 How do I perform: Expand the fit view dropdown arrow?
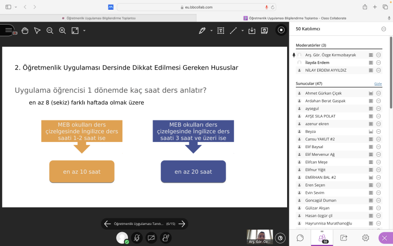pyautogui.click(x=84, y=30)
